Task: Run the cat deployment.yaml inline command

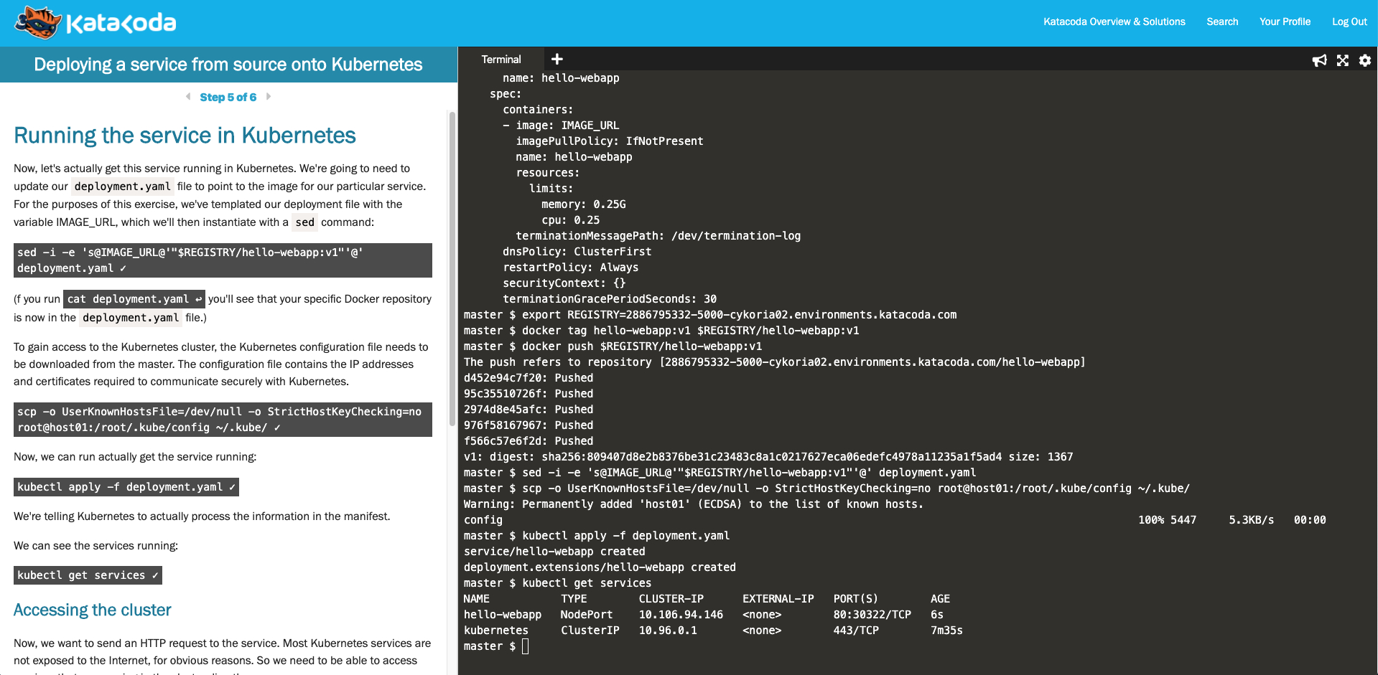Action: [134, 299]
